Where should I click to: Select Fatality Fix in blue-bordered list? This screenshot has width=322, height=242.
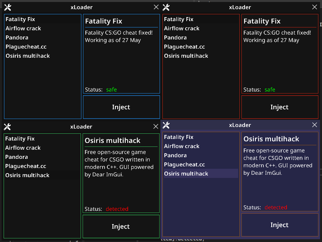click(42, 19)
